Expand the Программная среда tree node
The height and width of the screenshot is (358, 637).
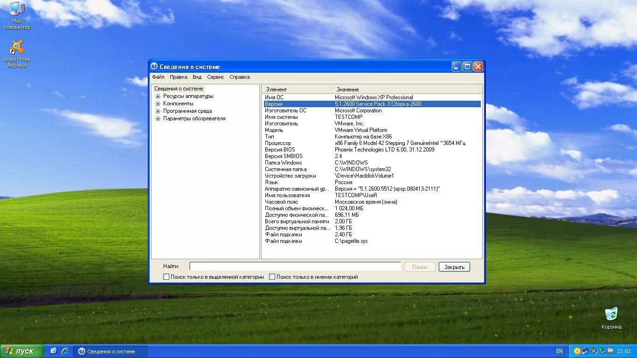coord(158,111)
